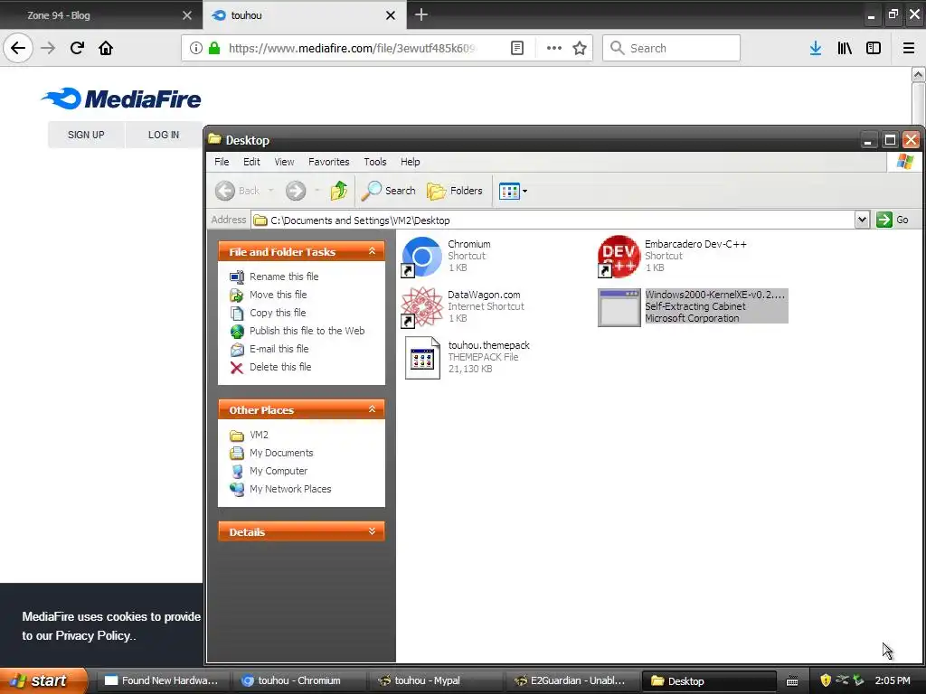Image resolution: width=926 pixels, height=694 pixels.
Task: Open the File menu in Desktop window
Action: coord(222,162)
